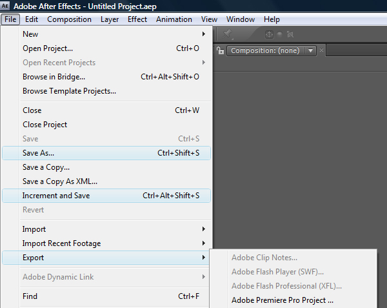
Task: Expand the Import Recent Footage submenu
Action: click(x=106, y=243)
